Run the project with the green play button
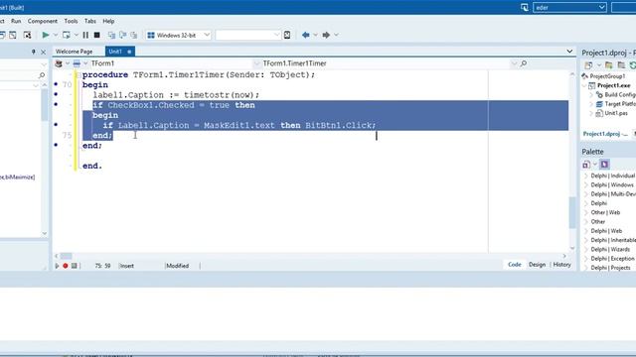The image size is (636, 357). click(46, 36)
